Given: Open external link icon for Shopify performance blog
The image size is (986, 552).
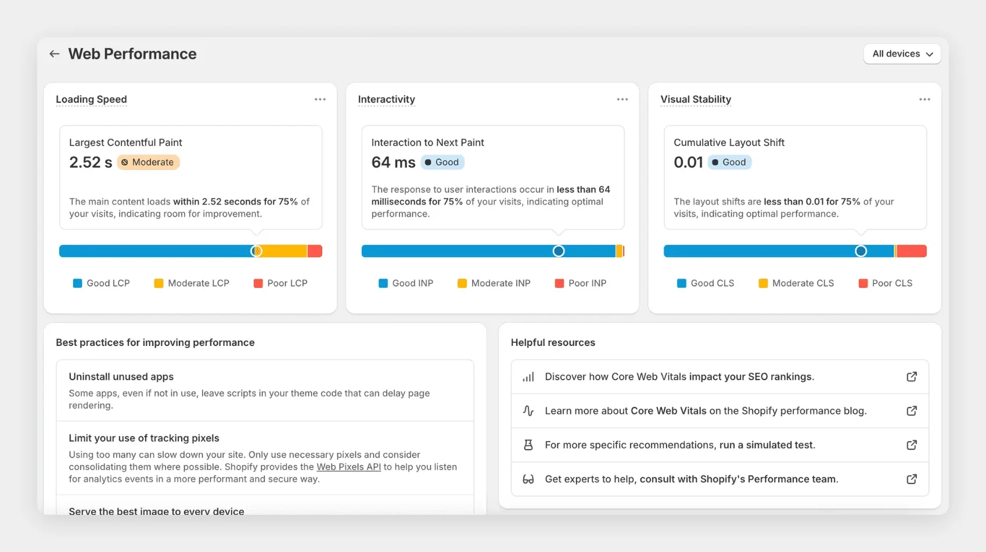Looking at the screenshot, I should (x=912, y=411).
